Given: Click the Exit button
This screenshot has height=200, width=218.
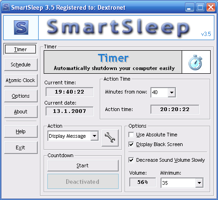Looking at the screenshot, I should pyautogui.click(x=21, y=147).
